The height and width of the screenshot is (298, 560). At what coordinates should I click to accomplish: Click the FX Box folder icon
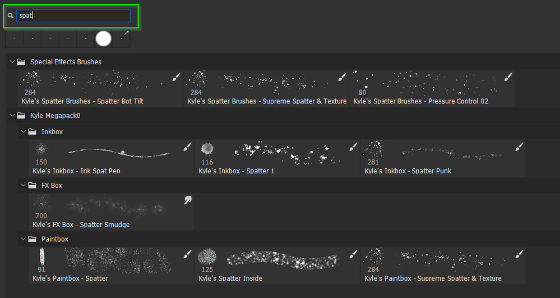[33, 186]
